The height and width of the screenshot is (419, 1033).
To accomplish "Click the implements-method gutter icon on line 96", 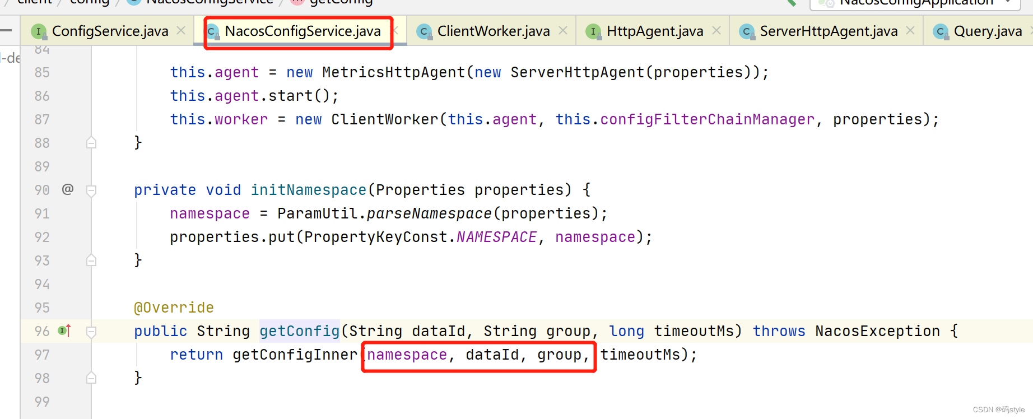I will [64, 330].
